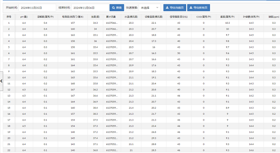Click 导出当前页 to export current page
Viewport: 280px width, 153px height.
tap(174, 8)
